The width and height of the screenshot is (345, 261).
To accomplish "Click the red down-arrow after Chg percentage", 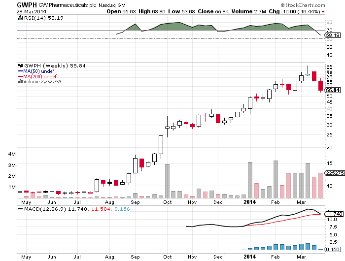I will (323, 12).
